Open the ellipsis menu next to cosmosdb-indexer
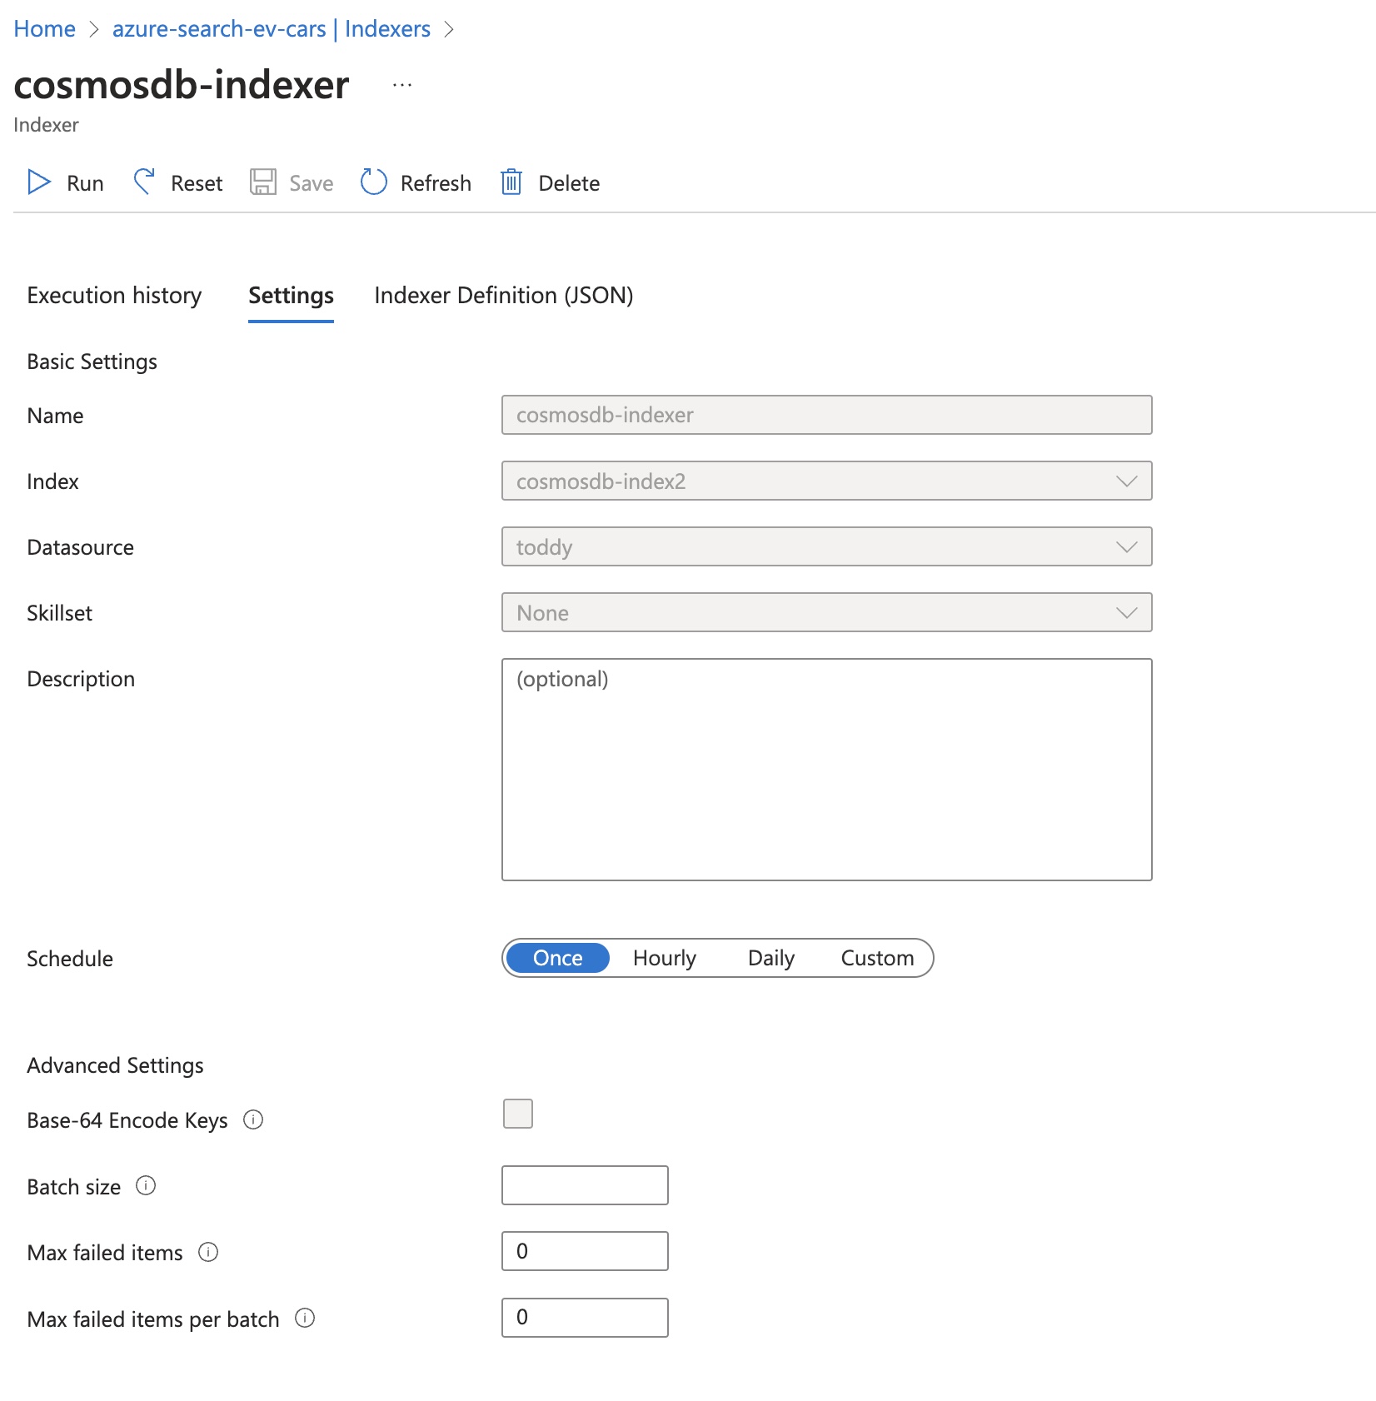The height and width of the screenshot is (1401, 1376). (x=402, y=83)
